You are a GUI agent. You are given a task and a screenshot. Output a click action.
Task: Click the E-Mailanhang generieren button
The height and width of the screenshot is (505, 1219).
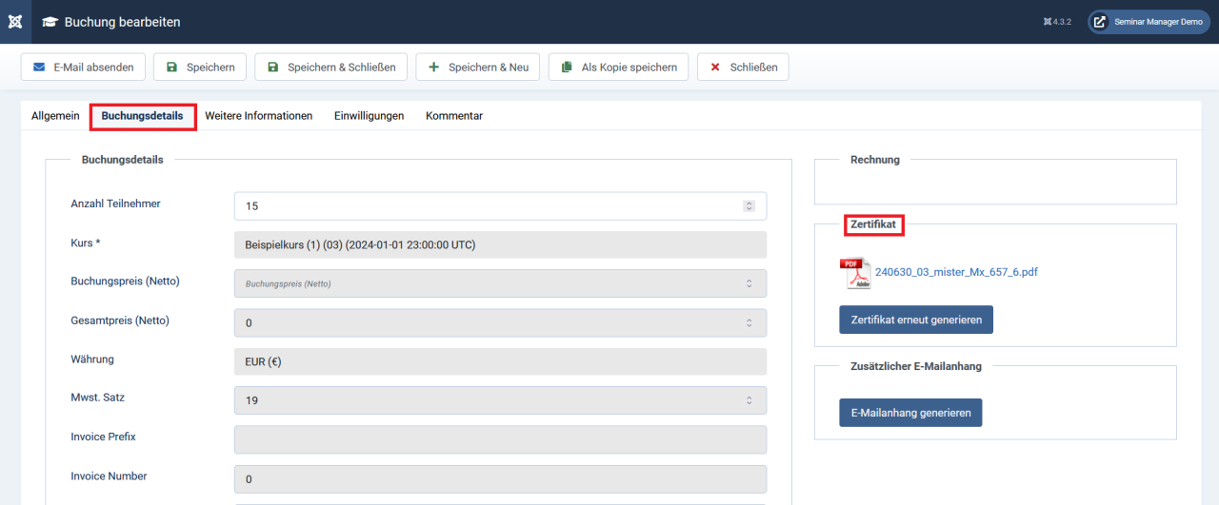(x=909, y=413)
